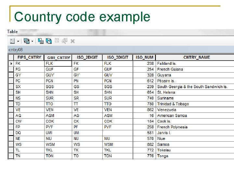Click the Zoom To Selected icon
The height and width of the screenshot is (175, 234).
tap(64, 41)
